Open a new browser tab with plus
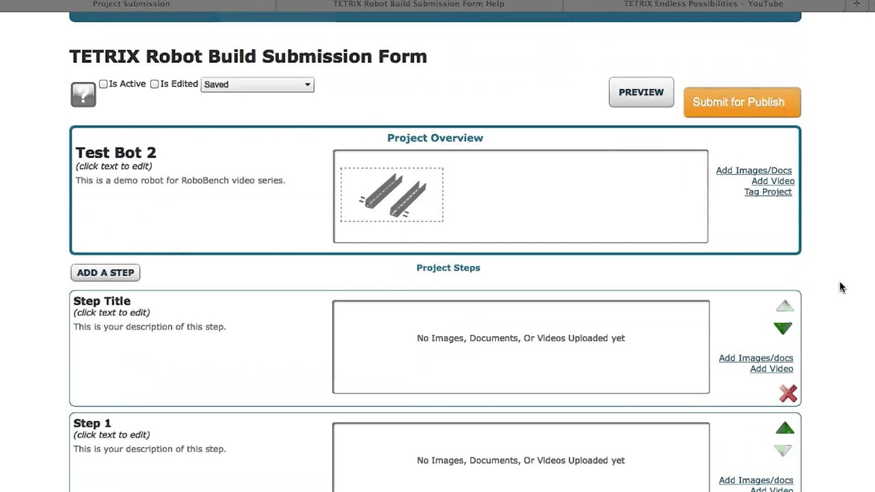Viewport: 875px width, 492px height. point(857,4)
